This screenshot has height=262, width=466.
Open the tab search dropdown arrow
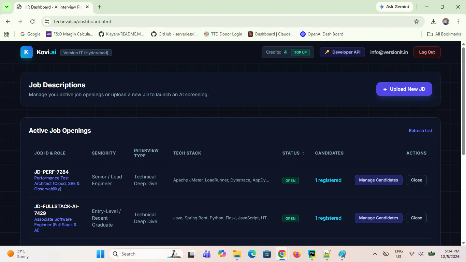click(x=6, y=7)
